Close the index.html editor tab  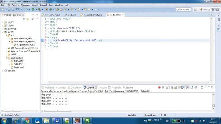tap(123, 15)
